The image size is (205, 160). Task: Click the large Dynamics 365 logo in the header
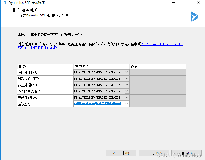pyautogui.click(x=194, y=17)
